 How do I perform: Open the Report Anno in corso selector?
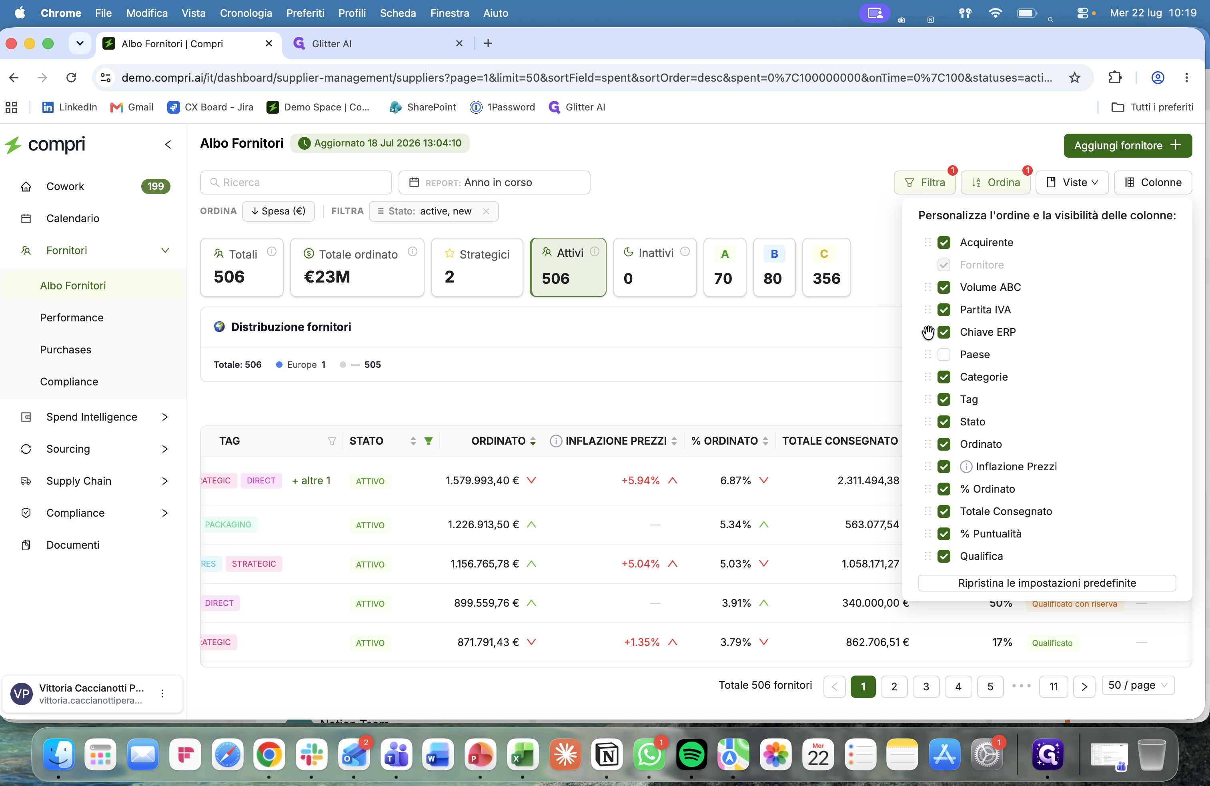tap(494, 182)
